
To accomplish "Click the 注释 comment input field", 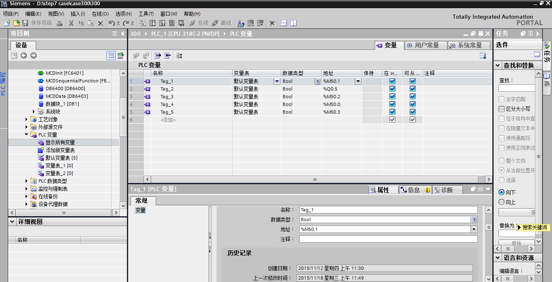I will coord(389,239).
